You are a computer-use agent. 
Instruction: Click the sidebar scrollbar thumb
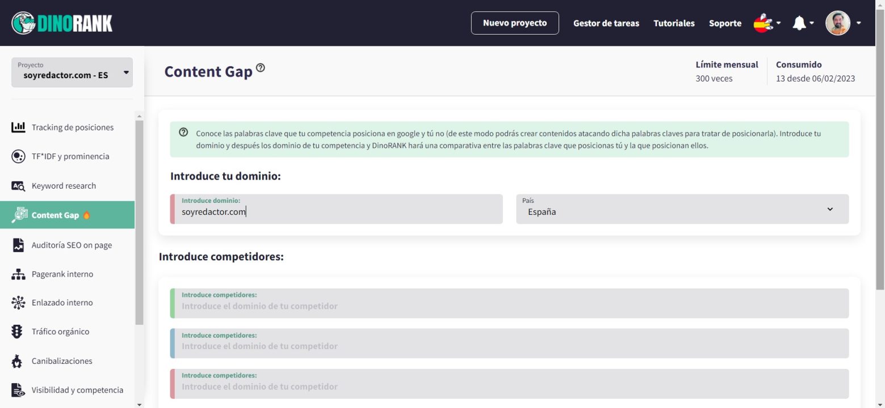coord(140,223)
